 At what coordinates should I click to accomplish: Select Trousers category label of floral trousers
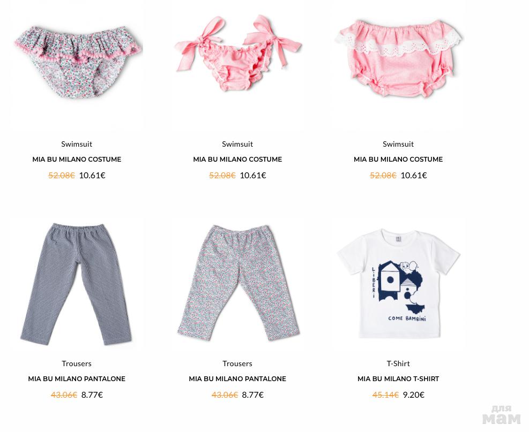click(237, 363)
